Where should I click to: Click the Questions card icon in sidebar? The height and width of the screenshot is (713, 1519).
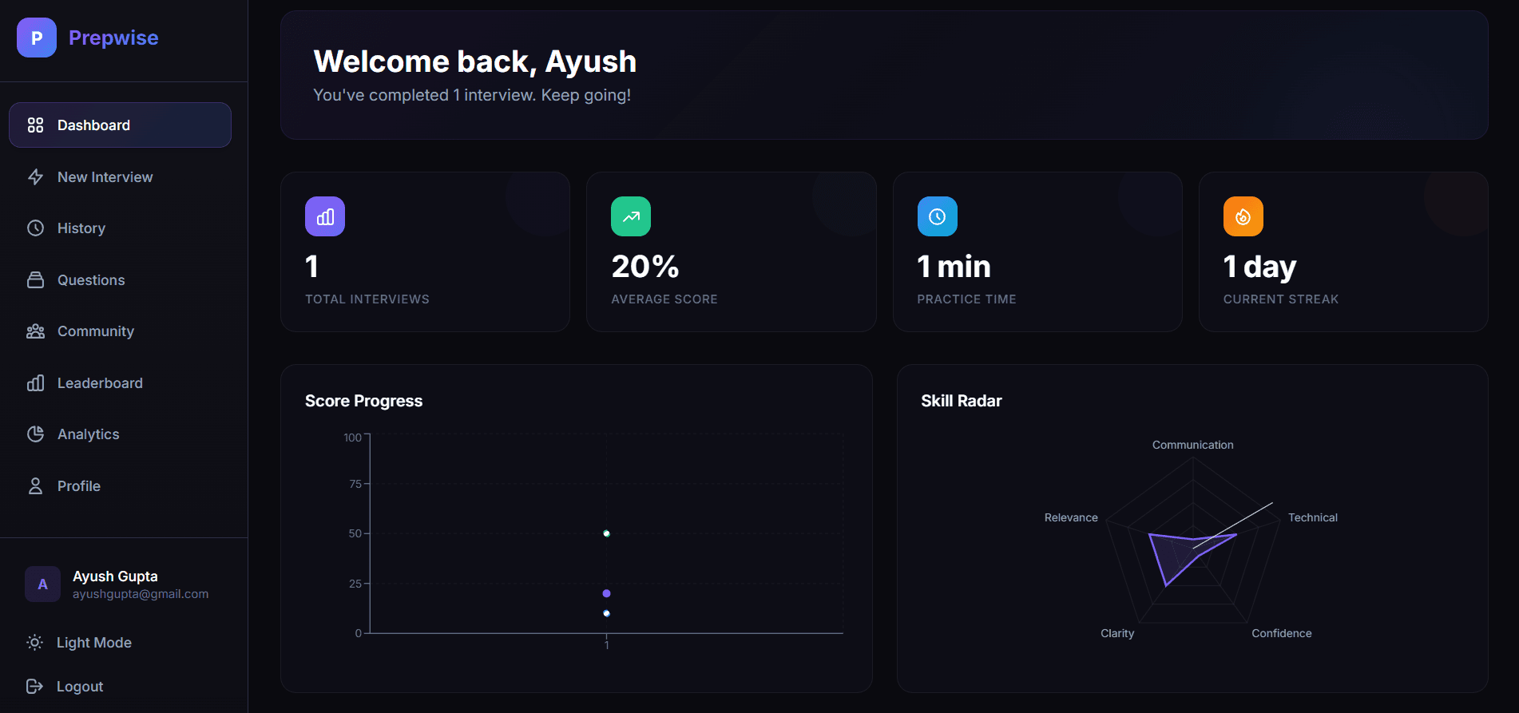click(x=35, y=279)
